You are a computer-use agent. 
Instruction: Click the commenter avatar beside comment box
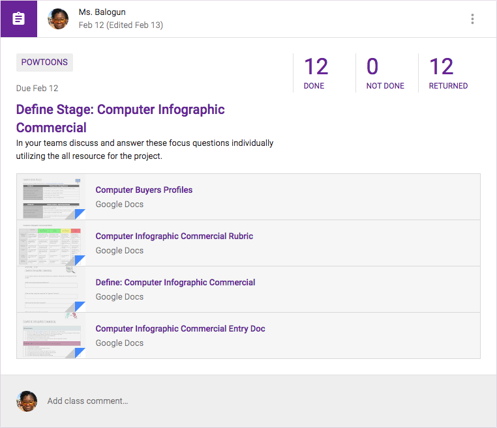pos(27,401)
